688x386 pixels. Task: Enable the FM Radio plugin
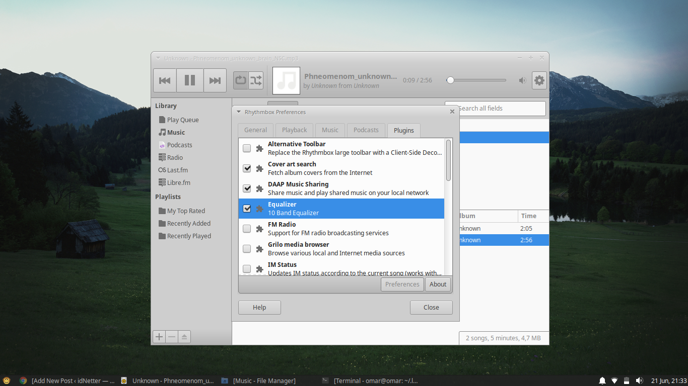[x=247, y=228]
